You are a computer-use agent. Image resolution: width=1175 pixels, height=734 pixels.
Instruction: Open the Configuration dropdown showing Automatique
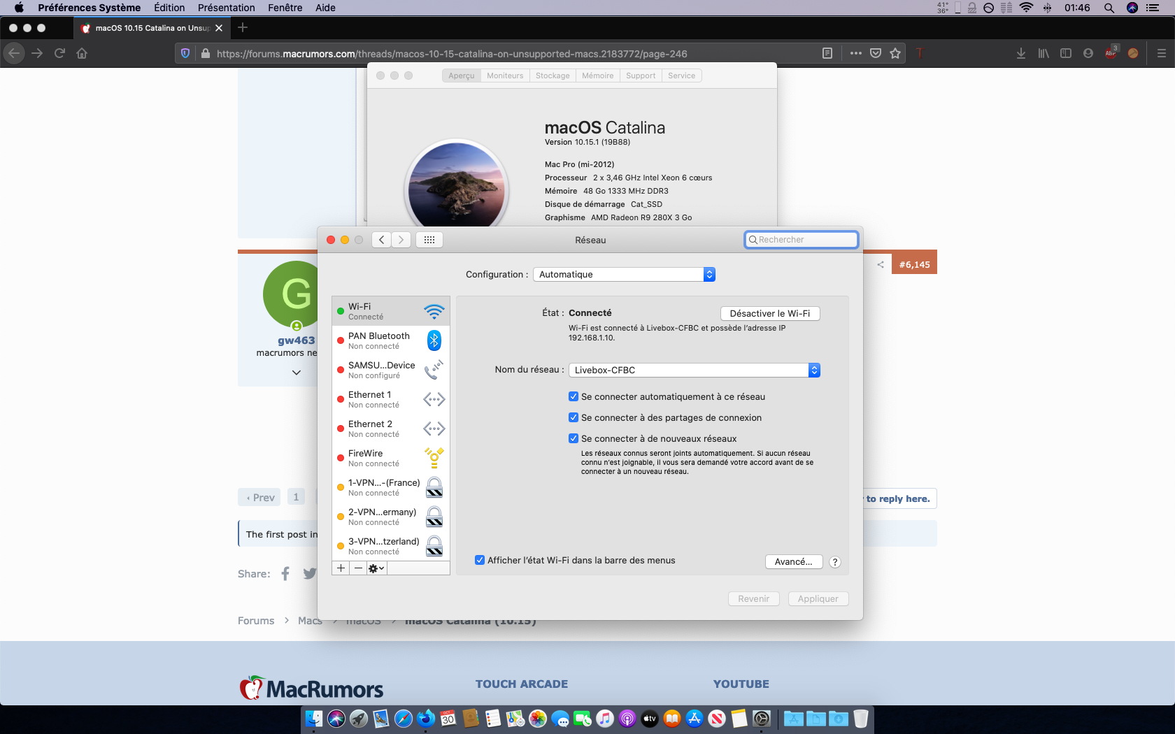point(624,275)
